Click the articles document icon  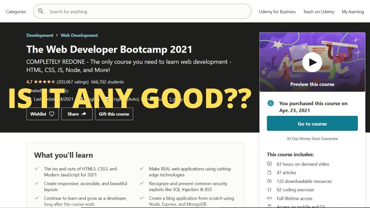pos(269,172)
